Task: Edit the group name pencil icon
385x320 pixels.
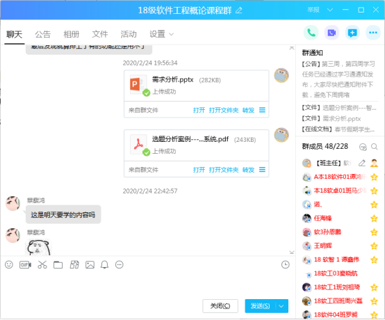Action: click(239, 10)
